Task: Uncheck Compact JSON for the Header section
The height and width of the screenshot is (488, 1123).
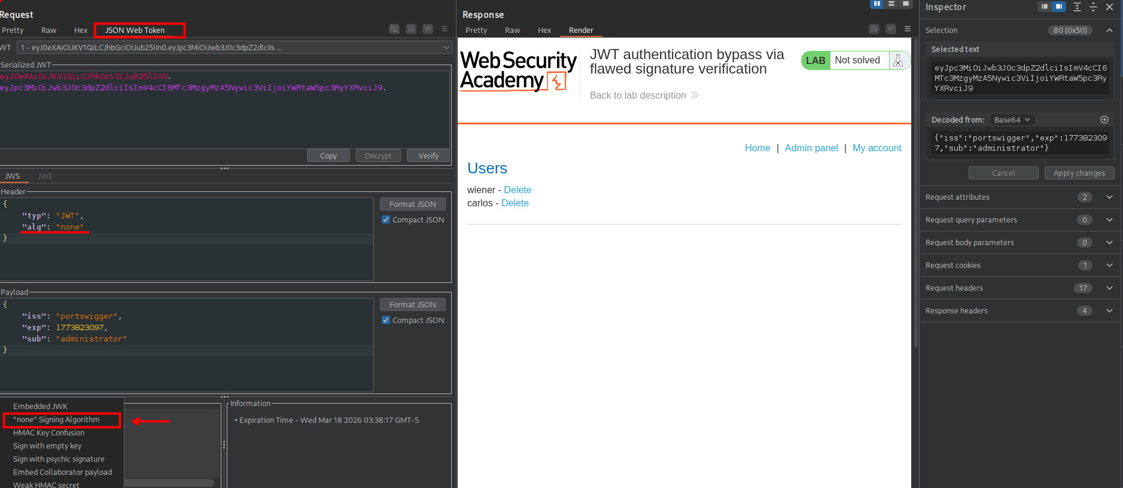Action: [386, 219]
